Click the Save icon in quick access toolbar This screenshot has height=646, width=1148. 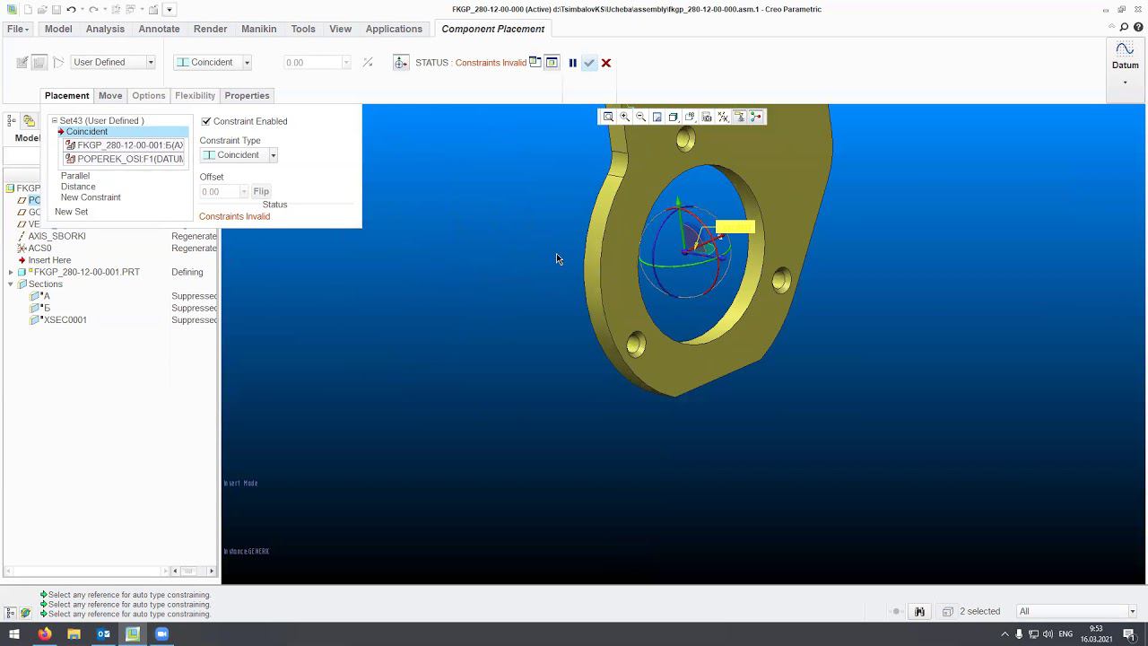tap(56, 10)
